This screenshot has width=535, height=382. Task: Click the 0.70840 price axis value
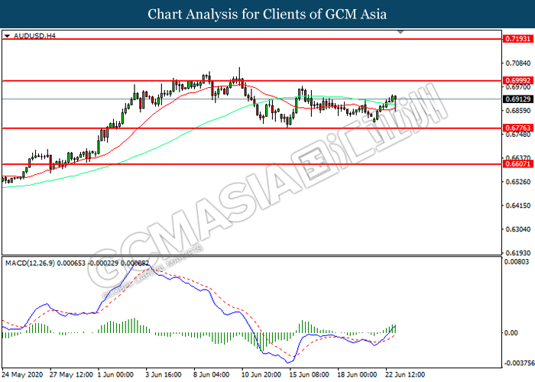(x=518, y=63)
